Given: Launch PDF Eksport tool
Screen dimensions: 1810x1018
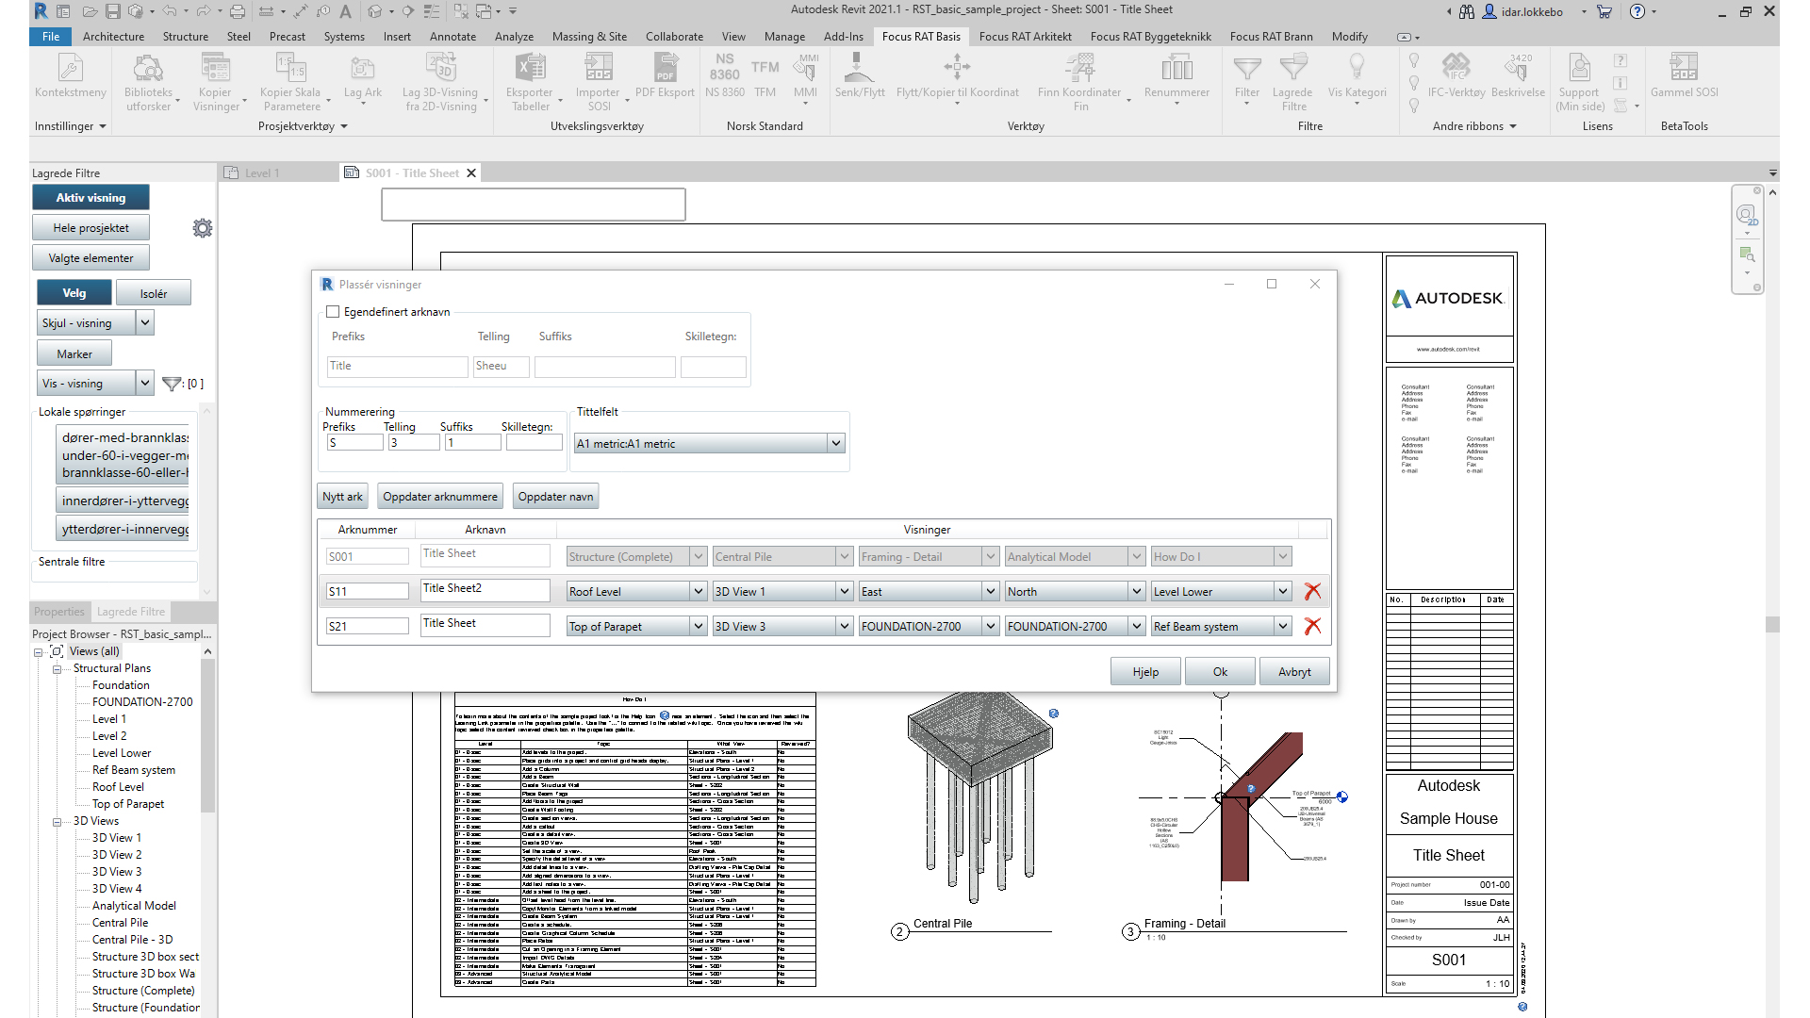Looking at the screenshot, I should (x=665, y=75).
